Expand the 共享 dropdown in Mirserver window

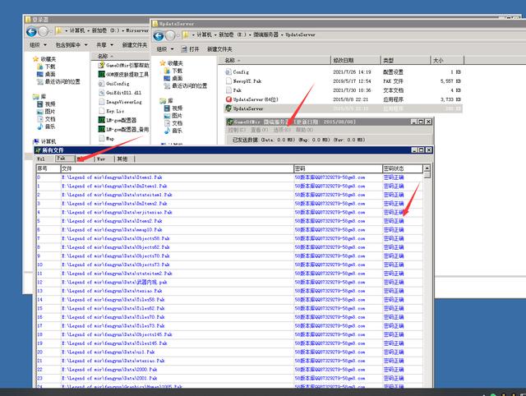click(x=104, y=45)
